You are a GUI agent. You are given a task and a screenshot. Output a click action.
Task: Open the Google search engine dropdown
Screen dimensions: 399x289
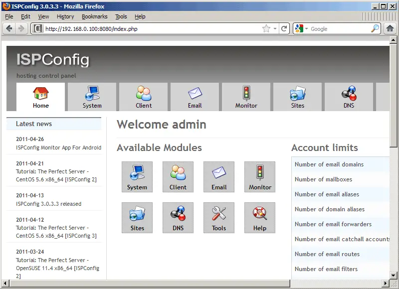(302, 29)
